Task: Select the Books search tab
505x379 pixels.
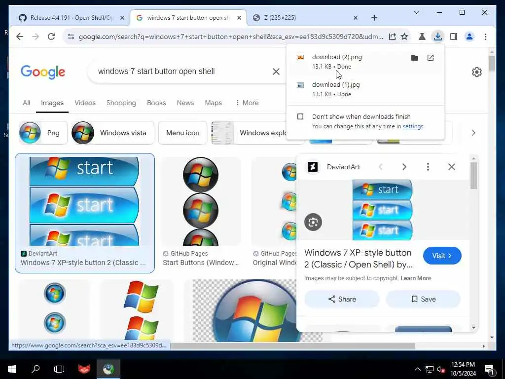Action: pos(156,103)
